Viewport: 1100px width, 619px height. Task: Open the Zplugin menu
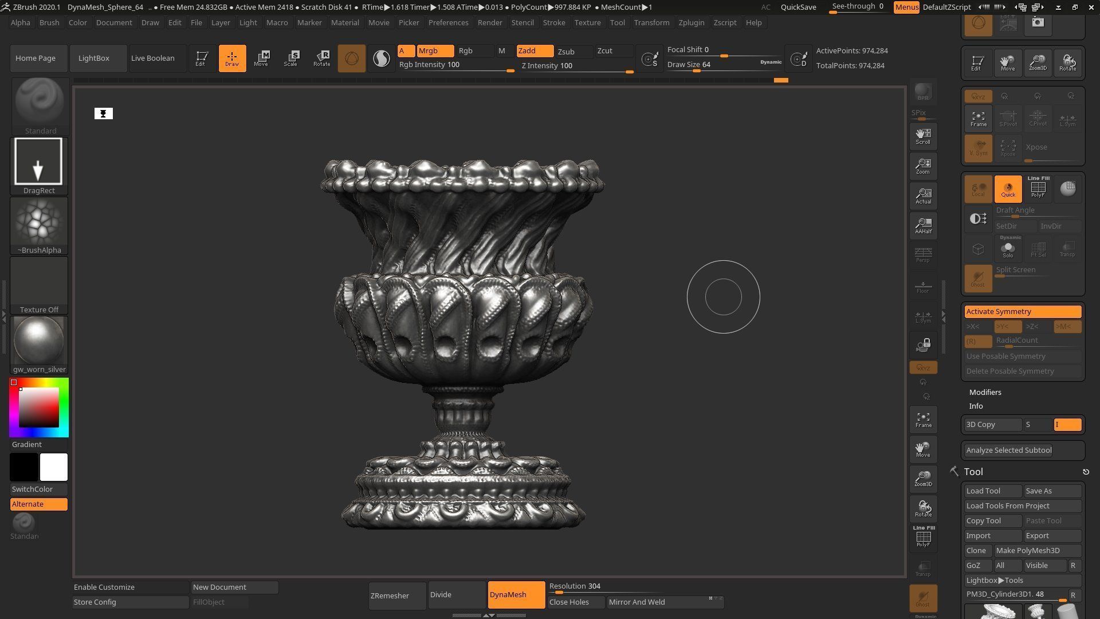(x=691, y=22)
